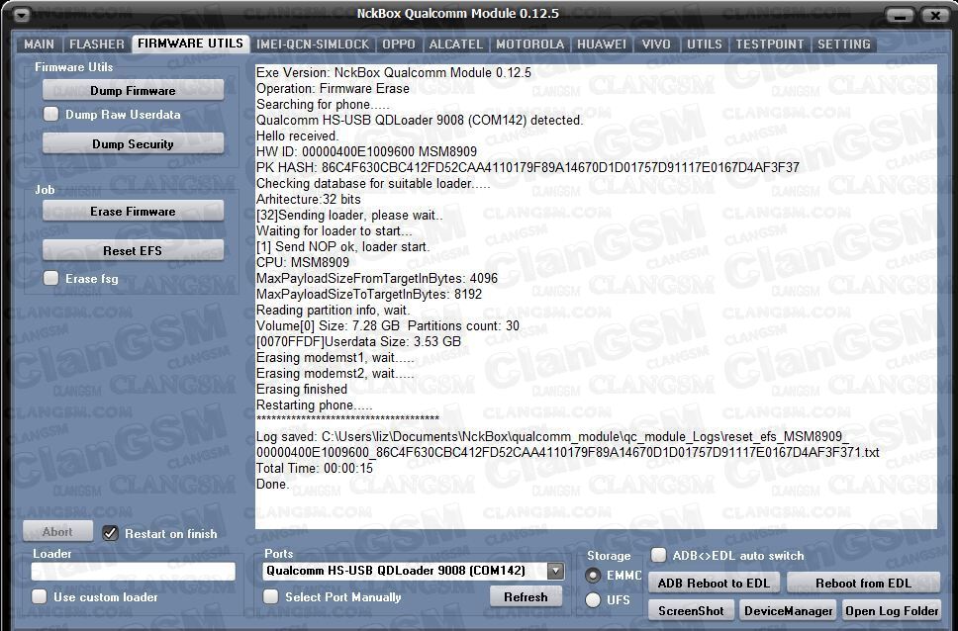Click the 'Total Time: 00:00:15' log entry
The height and width of the screenshot is (631, 958).
[315, 468]
